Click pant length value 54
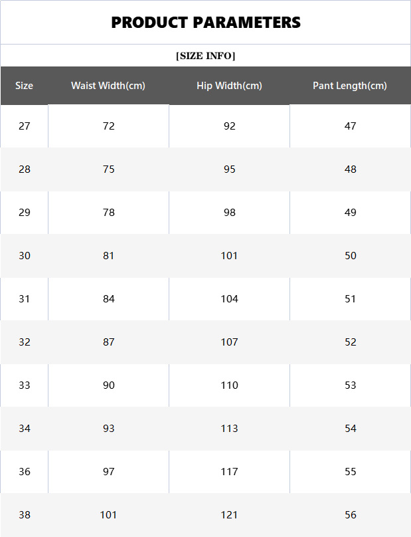 coord(350,428)
